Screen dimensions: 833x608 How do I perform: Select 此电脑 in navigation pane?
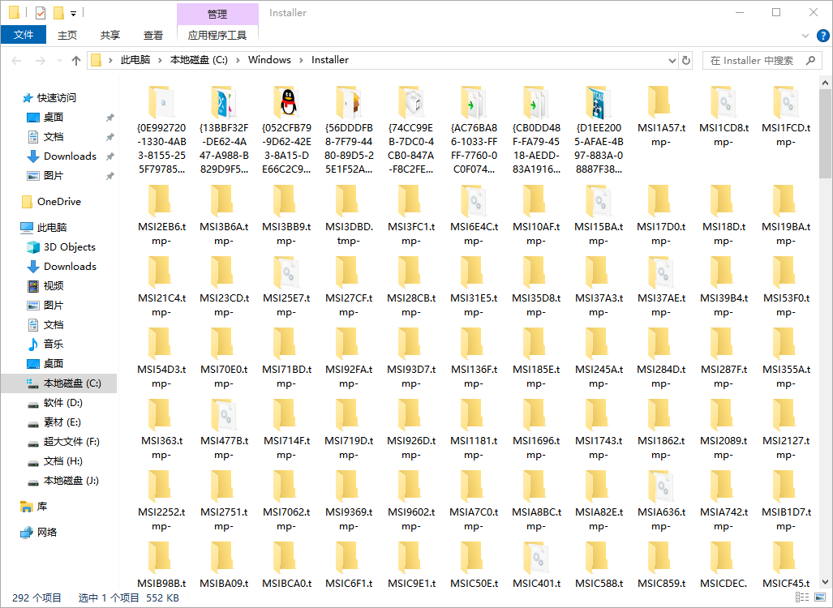44,227
